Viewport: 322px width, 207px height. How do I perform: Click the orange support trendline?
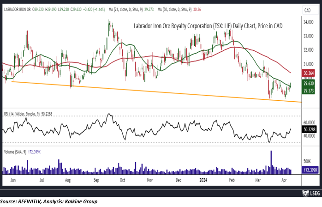click(x=156, y=91)
